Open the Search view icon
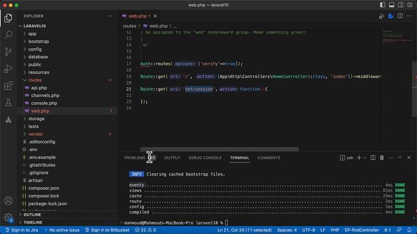The width and height of the screenshot is (417, 234). pos(8,34)
